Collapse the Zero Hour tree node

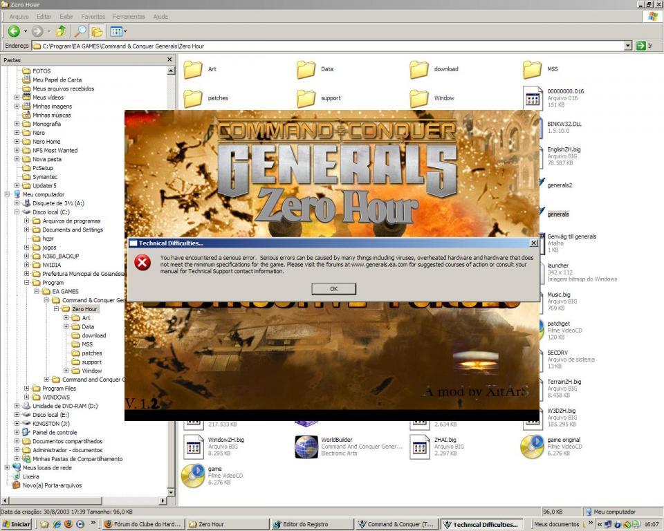pos(56,309)
